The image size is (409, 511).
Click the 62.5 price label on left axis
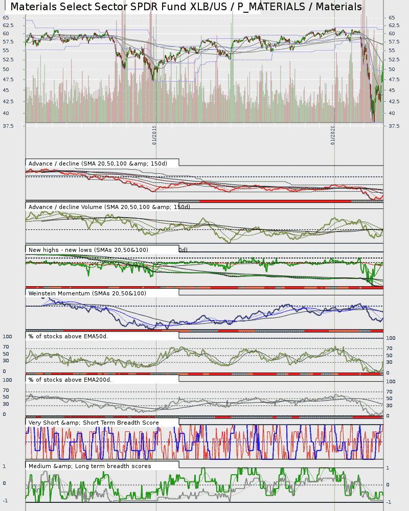click(8, 26)
